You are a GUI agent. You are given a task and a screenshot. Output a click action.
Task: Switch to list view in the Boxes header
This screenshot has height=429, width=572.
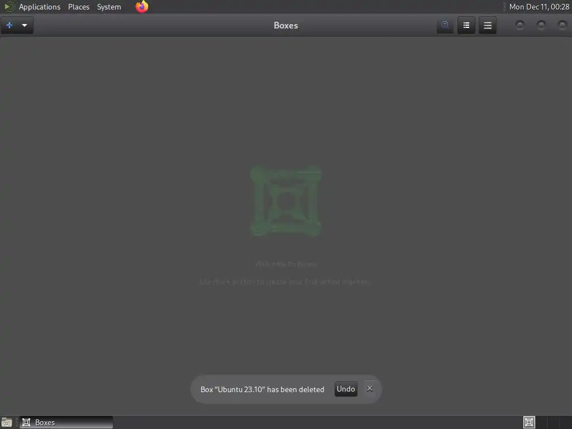[466, 25]
